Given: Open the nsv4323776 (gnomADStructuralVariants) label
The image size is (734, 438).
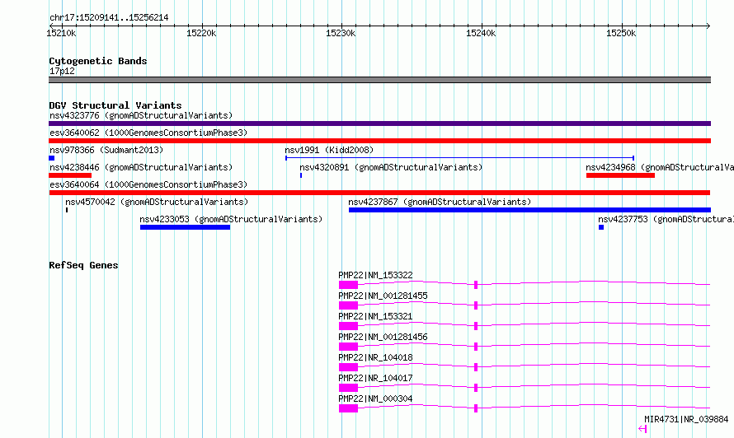Looking at the screenshot, I should coord(141,115).
